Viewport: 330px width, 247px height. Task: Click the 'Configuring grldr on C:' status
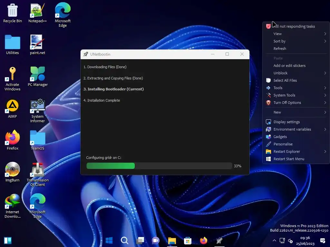point(103,158)
